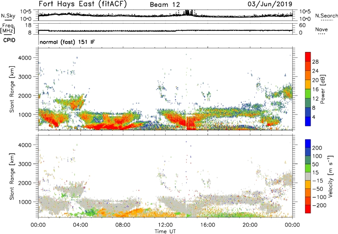The width and height of the screenshot is (338, 234).
Task: Select the power panel "Slant Range [km]" label
Action: 12,89
